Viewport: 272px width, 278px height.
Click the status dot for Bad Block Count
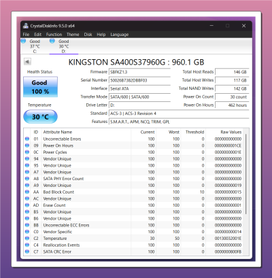click(x=27, y=192)
